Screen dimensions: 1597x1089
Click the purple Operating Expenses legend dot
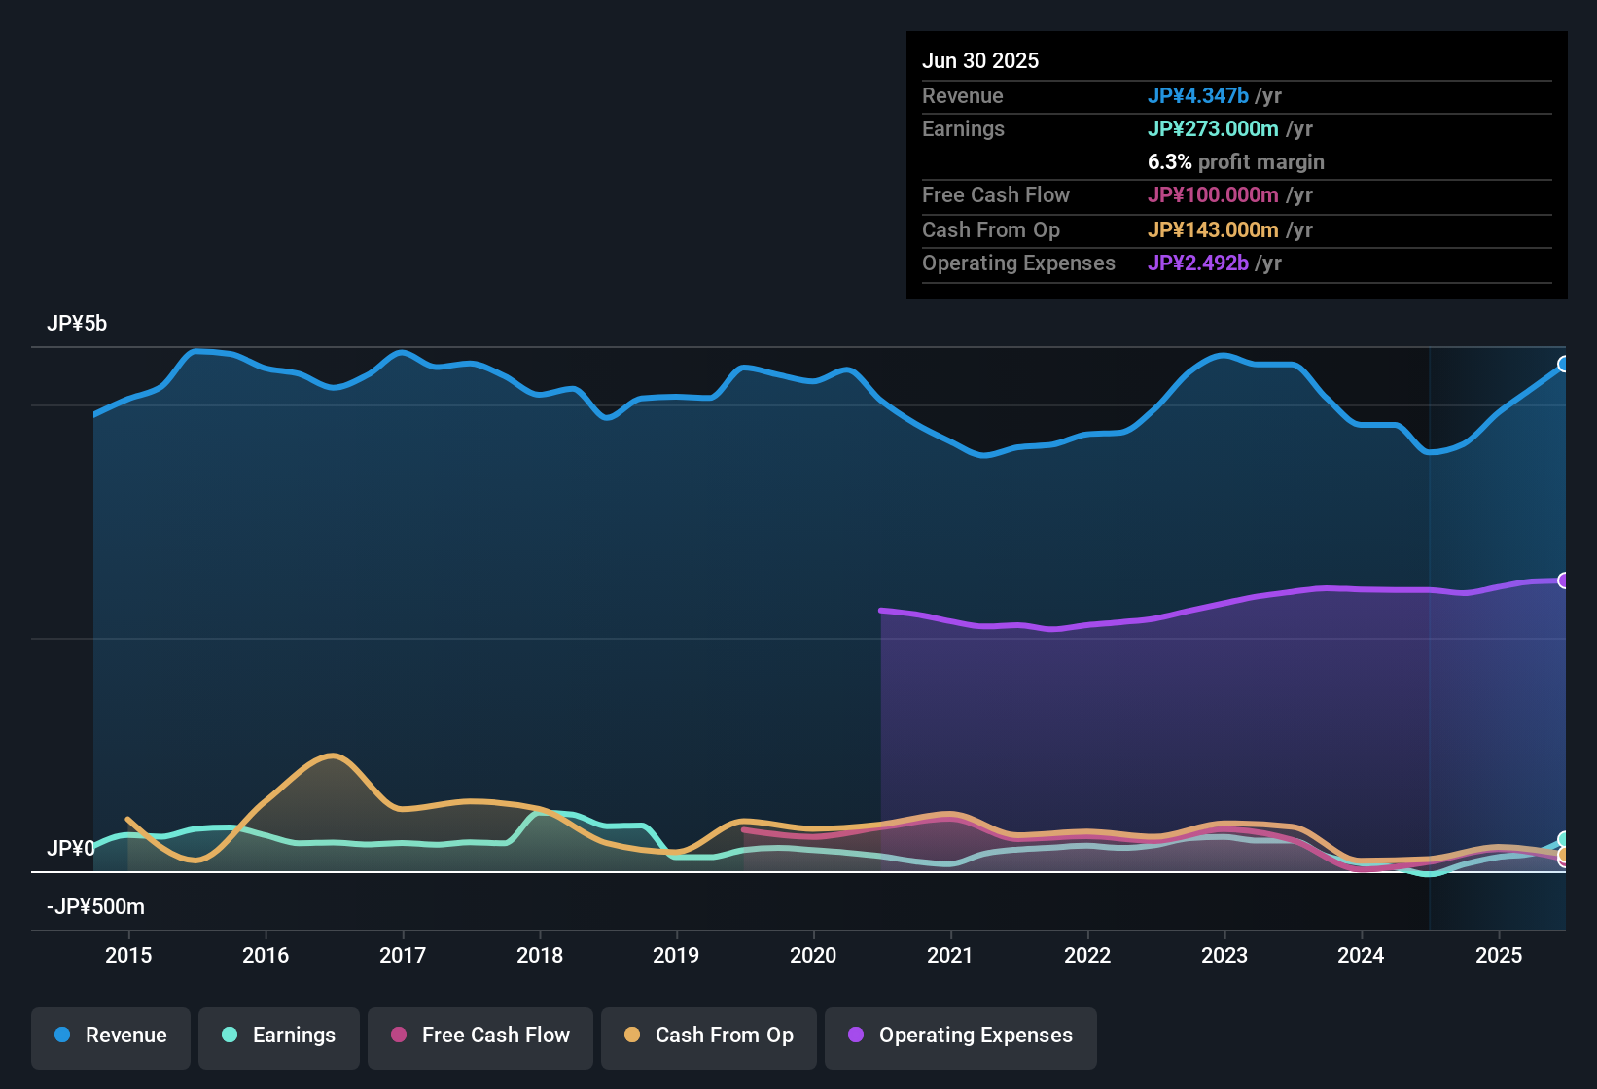(x=856, y=1035)
